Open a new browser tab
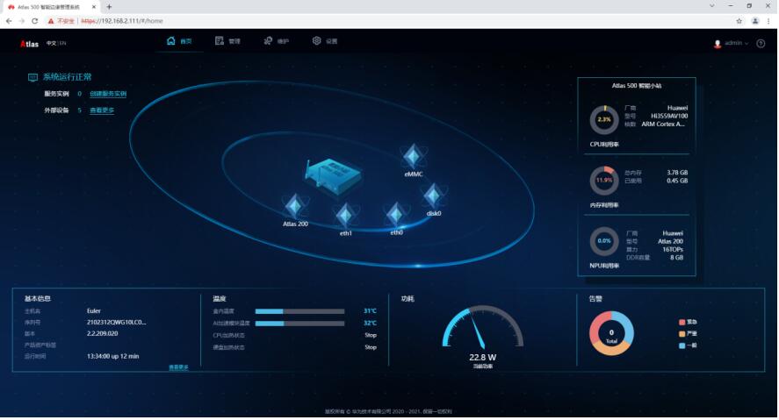779x420 pixels. (109, 7)
